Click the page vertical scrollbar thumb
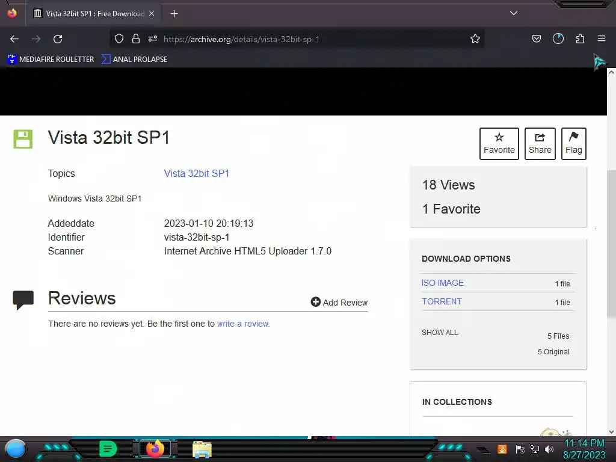This screenshot has width=616, height=462. (611, 244)
